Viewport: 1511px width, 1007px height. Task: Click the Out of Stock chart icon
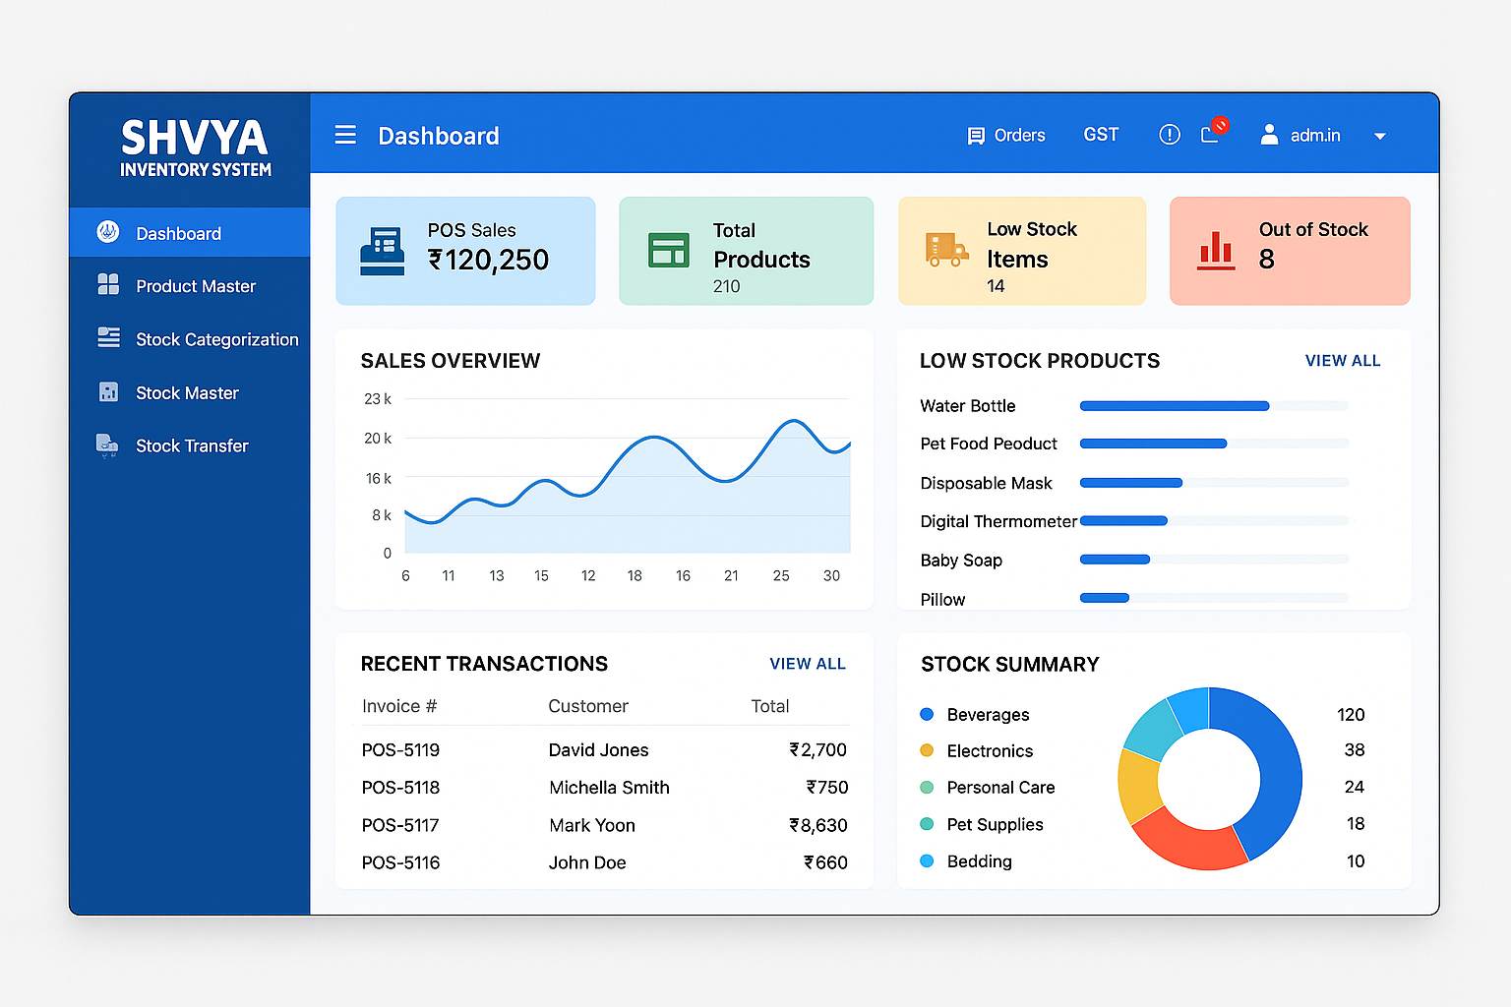[1216, 250]
